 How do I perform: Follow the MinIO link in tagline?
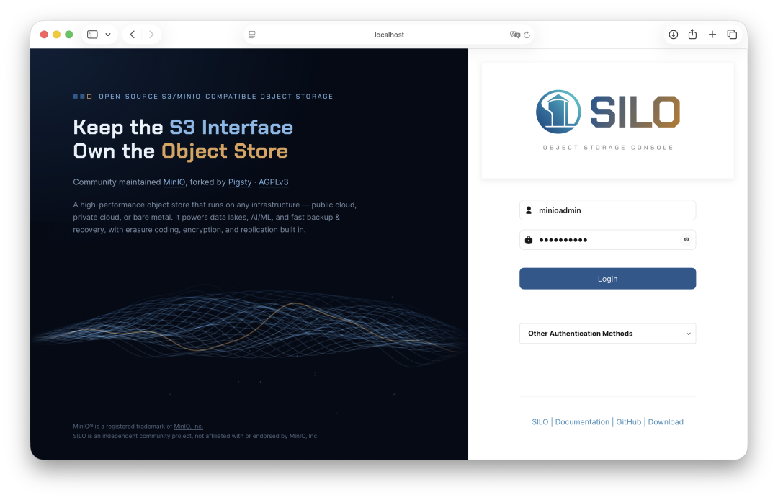(x=174, y=182)
